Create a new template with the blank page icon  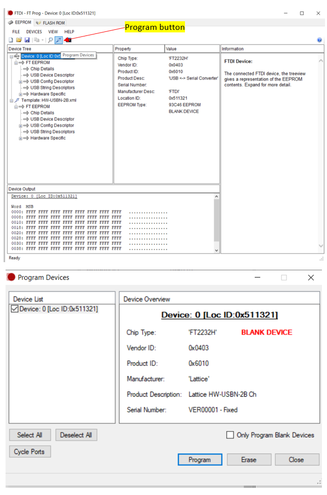(x=11, y=40)
